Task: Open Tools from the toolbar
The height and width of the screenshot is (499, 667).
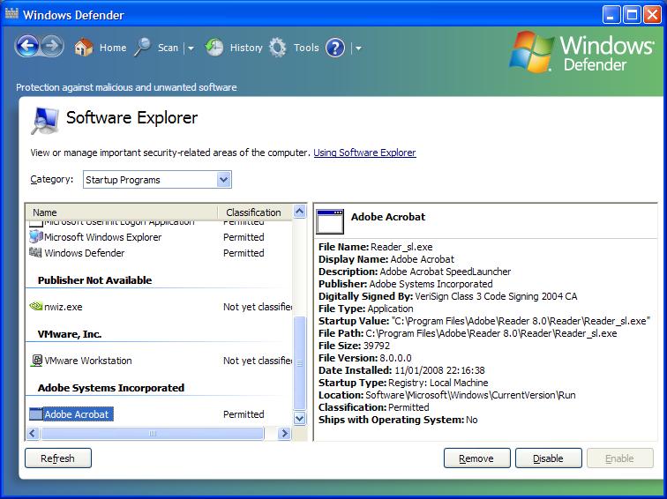Action: (306, 48)
